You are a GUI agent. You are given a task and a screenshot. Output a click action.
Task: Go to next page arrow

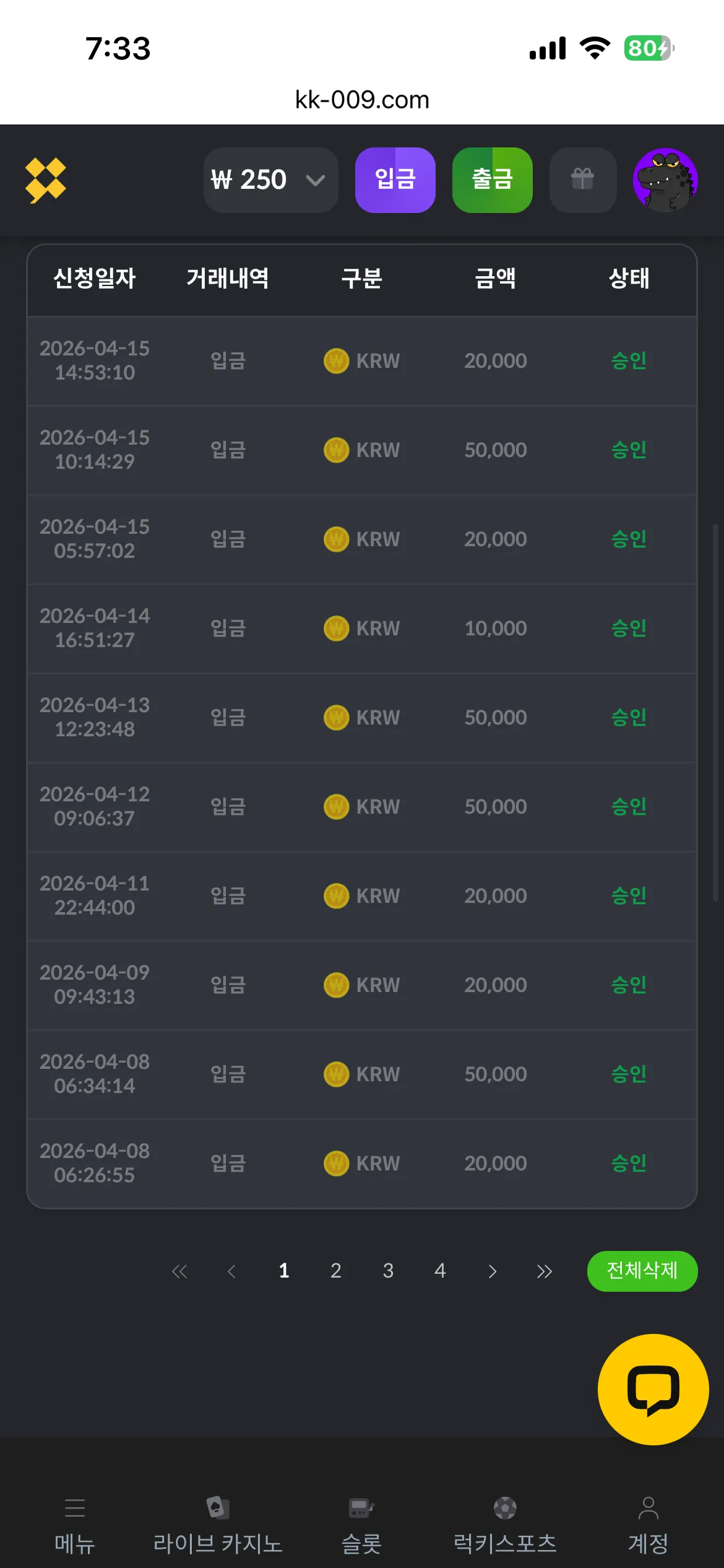pyautogui.click(x=493, y=1271)
